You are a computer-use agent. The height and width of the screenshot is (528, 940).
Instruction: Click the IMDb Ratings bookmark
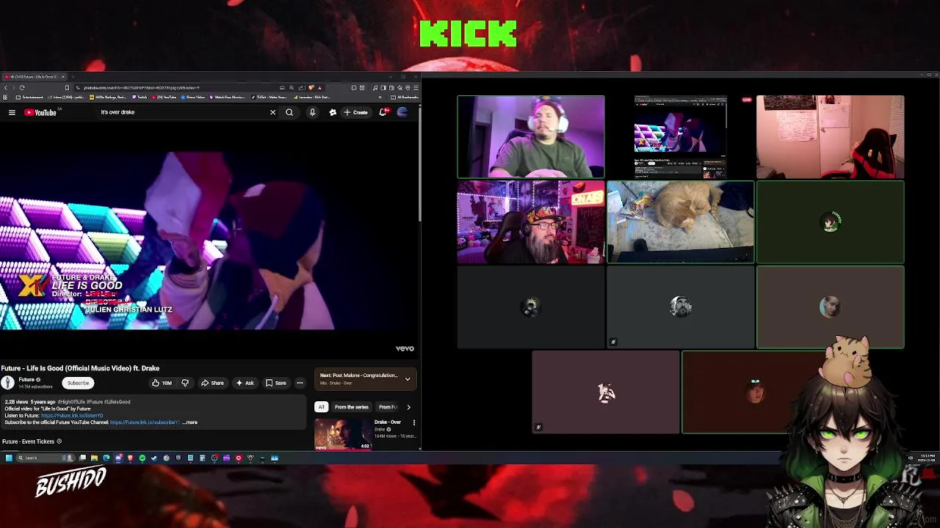(108, 97)
